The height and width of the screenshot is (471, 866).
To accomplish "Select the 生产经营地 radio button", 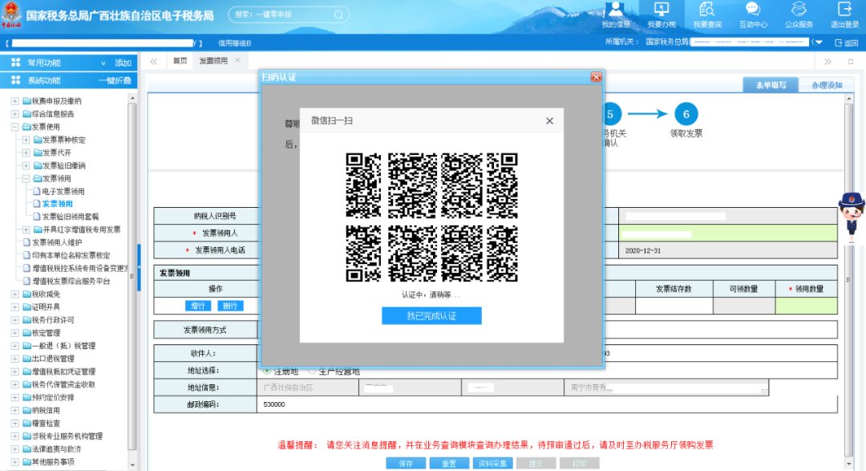I will [312, 371].
